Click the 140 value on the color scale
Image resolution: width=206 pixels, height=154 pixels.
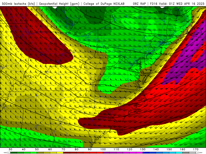coord(156,149)
